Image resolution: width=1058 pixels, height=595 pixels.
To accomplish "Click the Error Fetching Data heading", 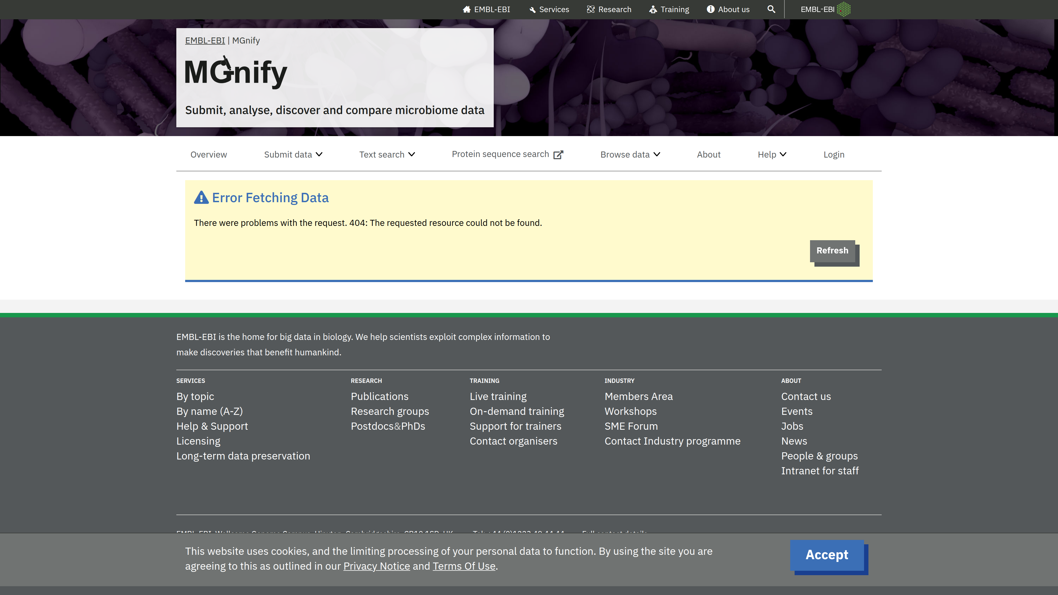I will tap(270, 198).
